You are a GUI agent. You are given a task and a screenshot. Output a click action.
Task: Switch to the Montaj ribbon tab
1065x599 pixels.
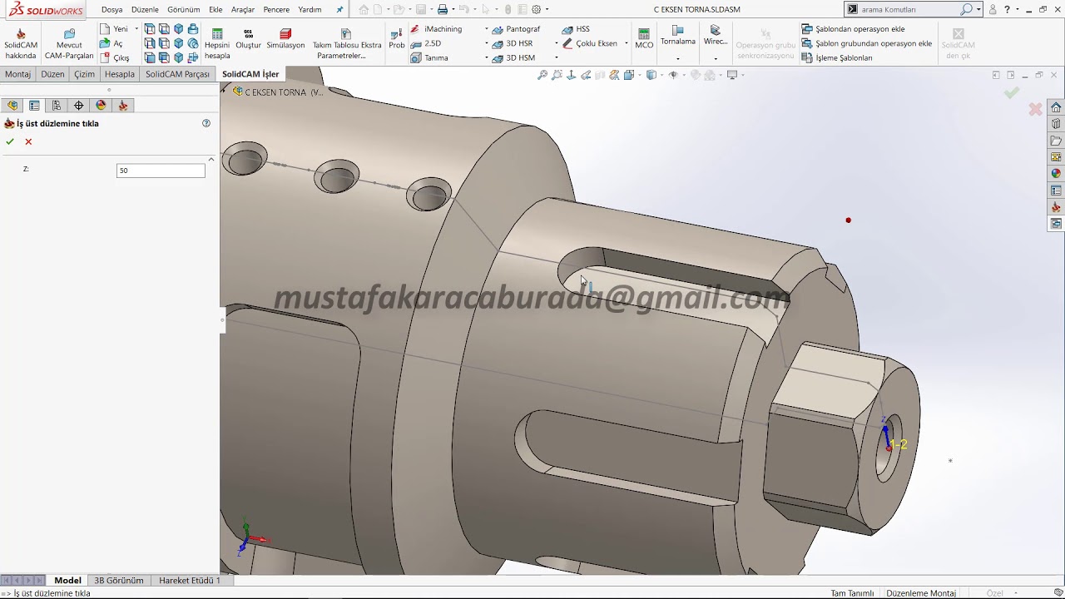[x=17, y=74]
